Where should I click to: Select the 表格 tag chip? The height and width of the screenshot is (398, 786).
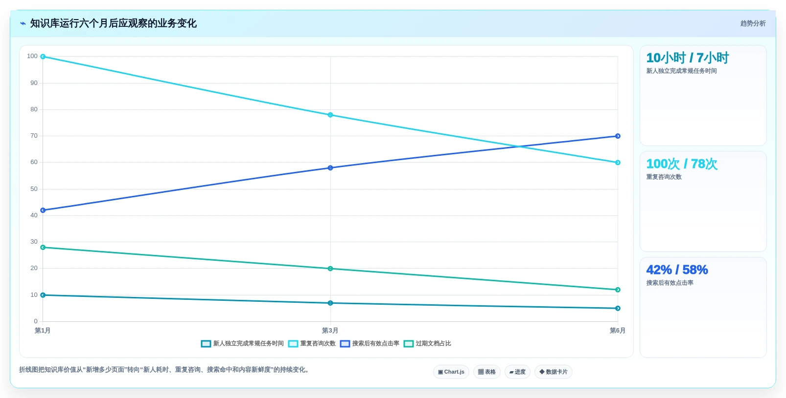coord(487,372)
